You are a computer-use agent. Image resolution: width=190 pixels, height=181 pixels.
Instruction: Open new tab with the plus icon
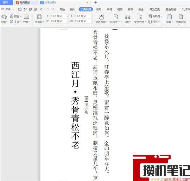(x=96, y=3)
